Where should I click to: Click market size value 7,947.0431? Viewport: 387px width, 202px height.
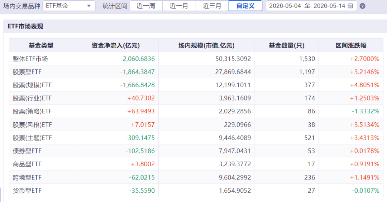pos(235,151)
